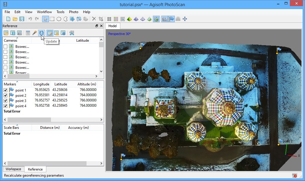Screen dimensions: 305x181
Task: Show the colored Dense Cloud view
Action: [x=116, y=19]
